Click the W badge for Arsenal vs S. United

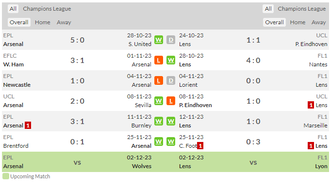point(159,40)
